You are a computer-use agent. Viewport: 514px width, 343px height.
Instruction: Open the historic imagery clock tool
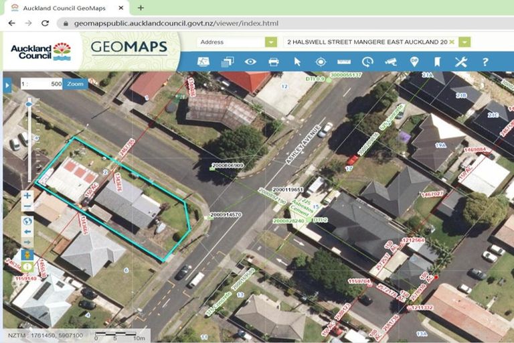367,62
